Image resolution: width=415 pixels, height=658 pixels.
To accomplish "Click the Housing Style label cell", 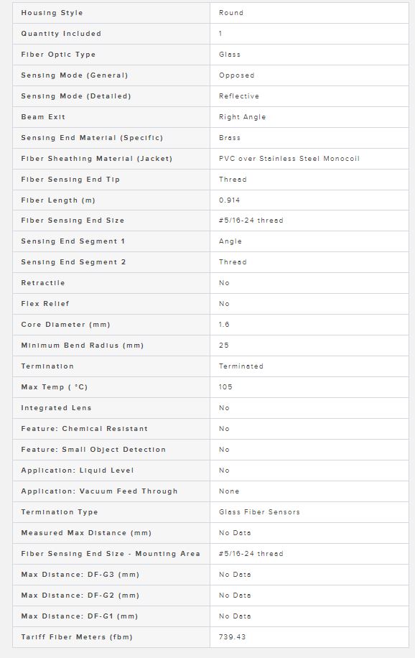I will point(111,13).
